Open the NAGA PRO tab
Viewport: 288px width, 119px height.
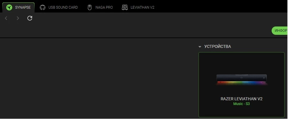(x=100, y=7)
